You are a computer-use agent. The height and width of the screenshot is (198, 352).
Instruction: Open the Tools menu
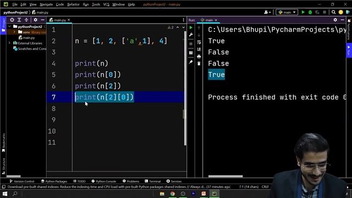(x=96, y=4)
